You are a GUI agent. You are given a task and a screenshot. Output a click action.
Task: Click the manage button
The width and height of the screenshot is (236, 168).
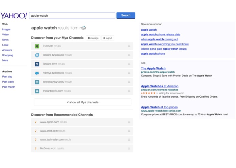(x=93, y=38)
